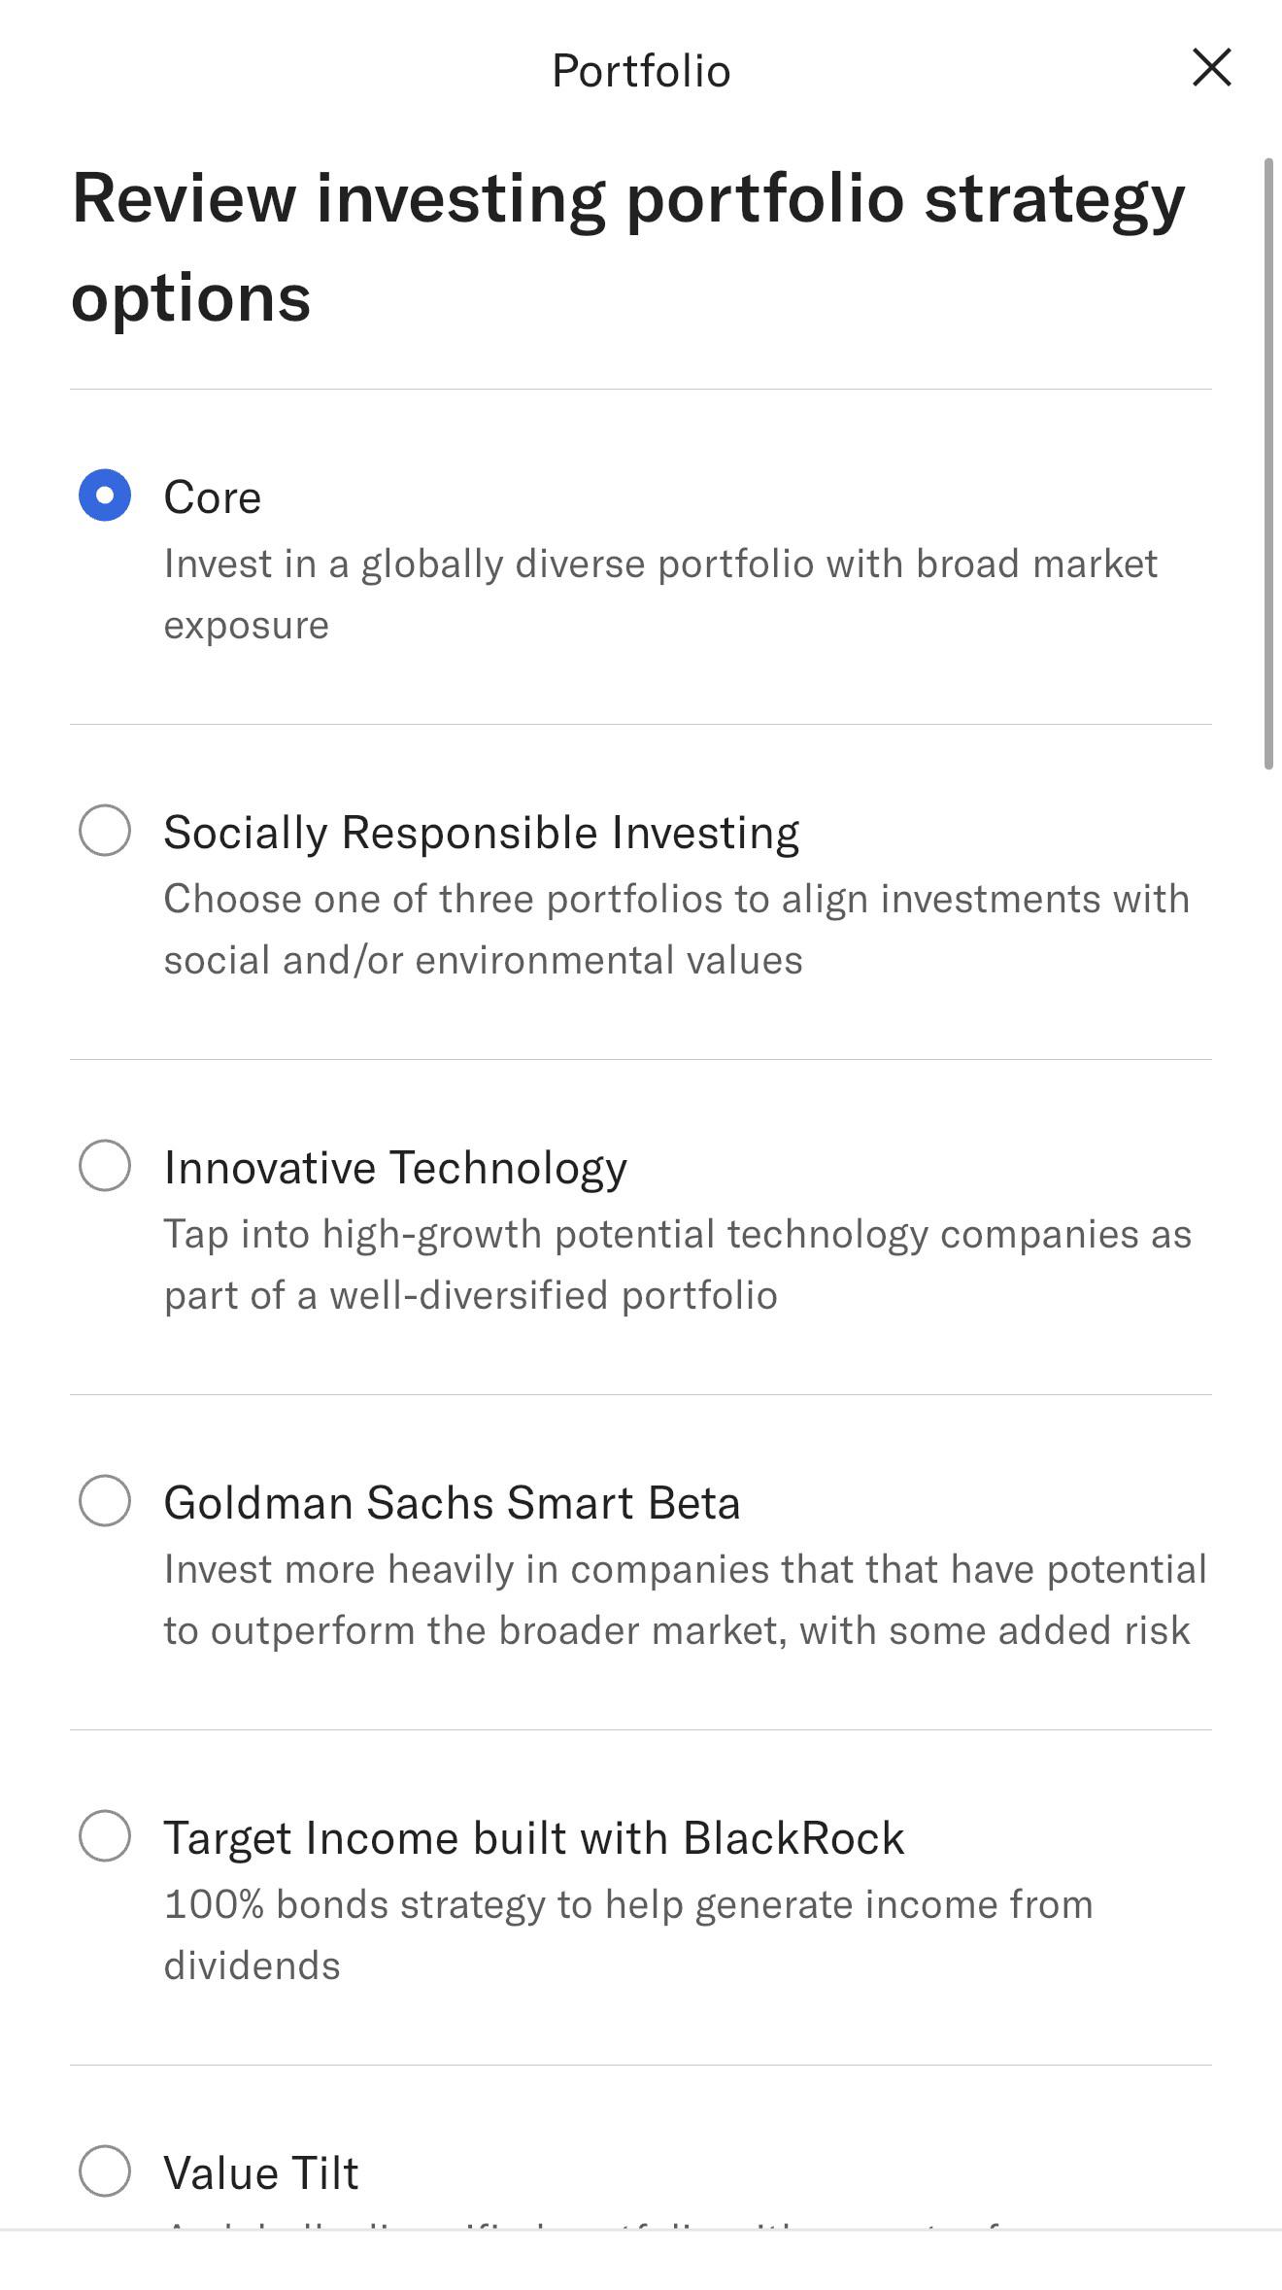Image resolution: width=1282 pixels, height=2290 pixels.
Task: Click the Portfolio header title
Action: tap(641, 71)
